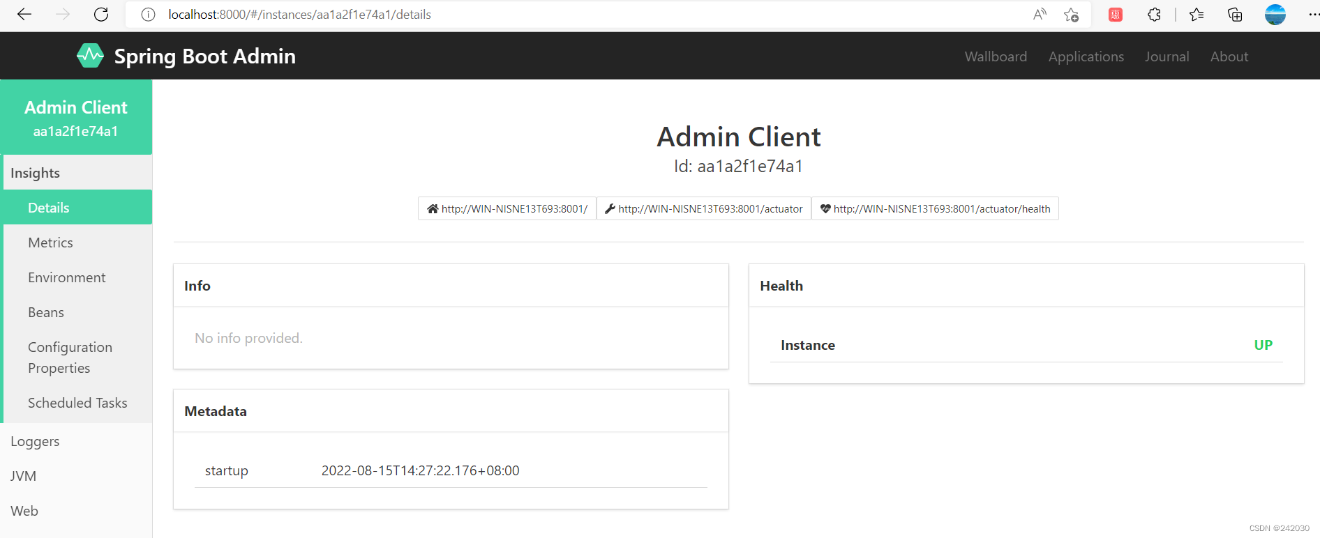Click the browser forward arrow

pyautogui.click(x=63, y=15)
